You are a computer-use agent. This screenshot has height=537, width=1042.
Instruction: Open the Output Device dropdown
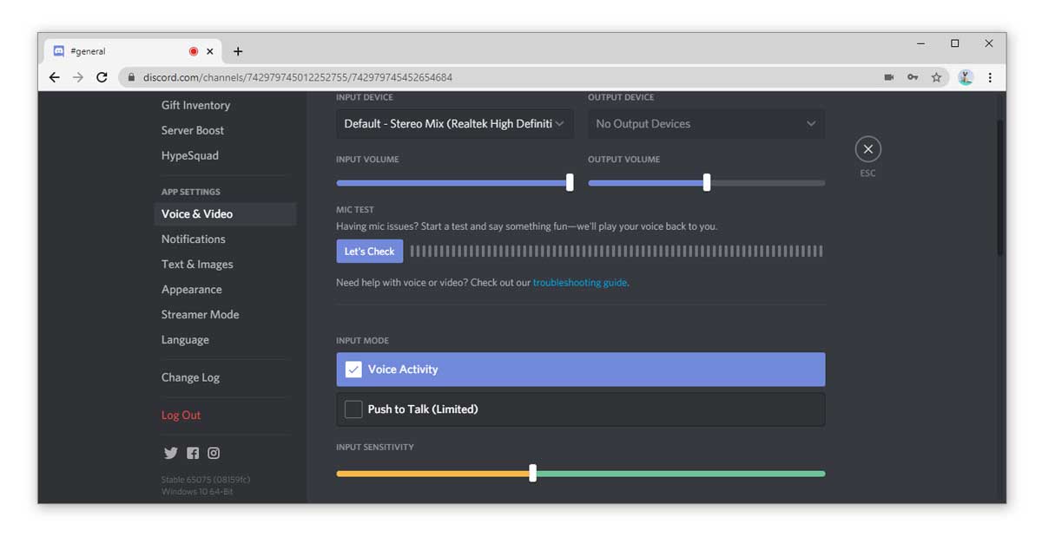[707, 124]
